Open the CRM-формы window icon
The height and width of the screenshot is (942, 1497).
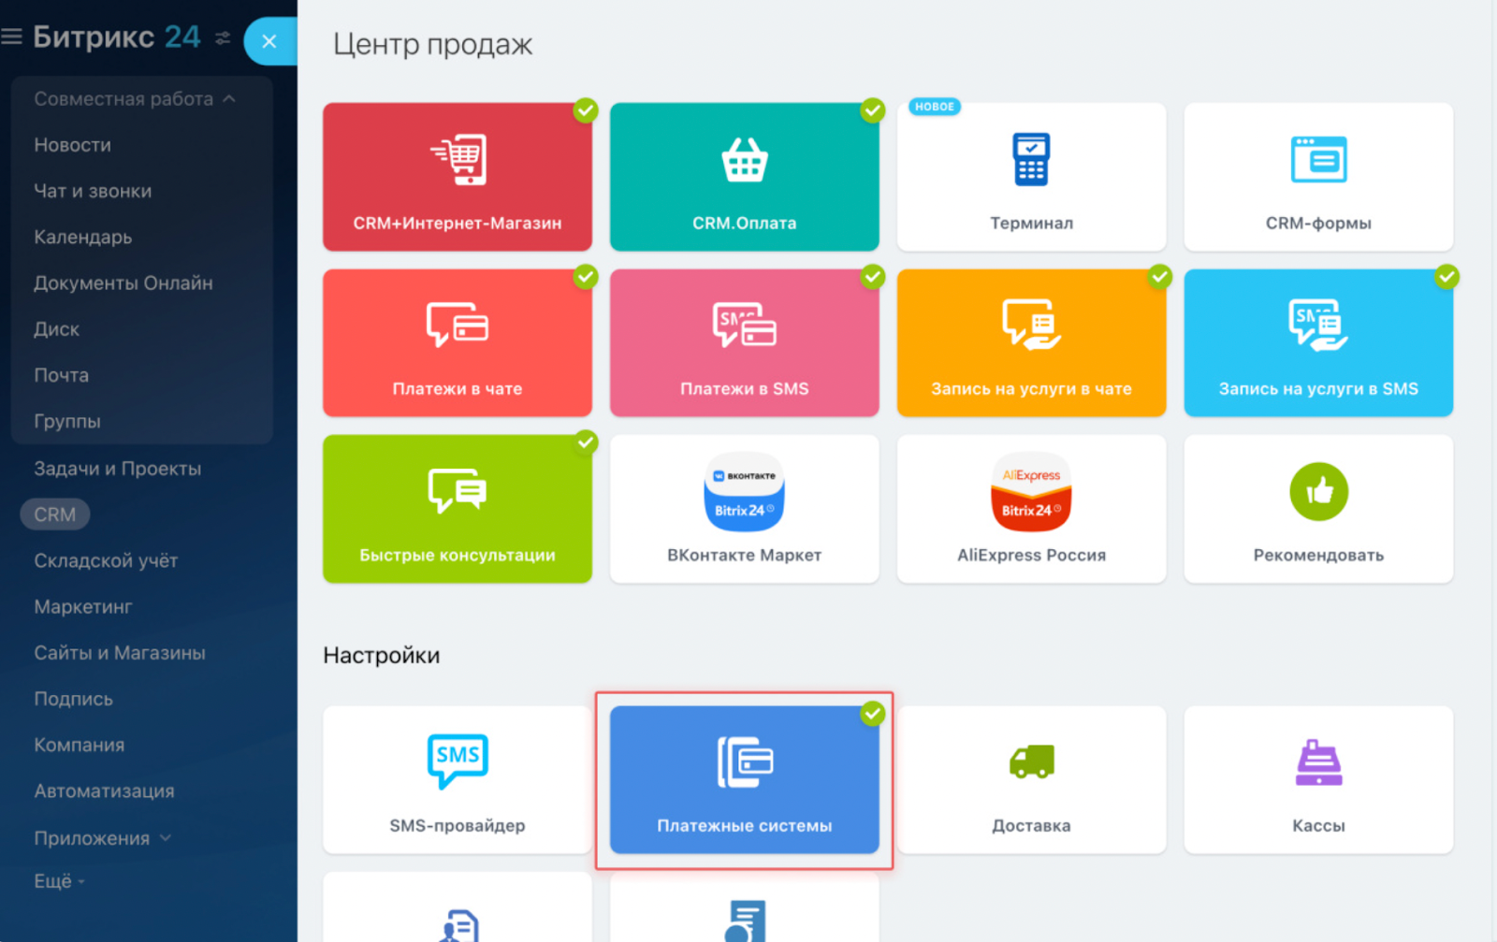(1318, 159)
